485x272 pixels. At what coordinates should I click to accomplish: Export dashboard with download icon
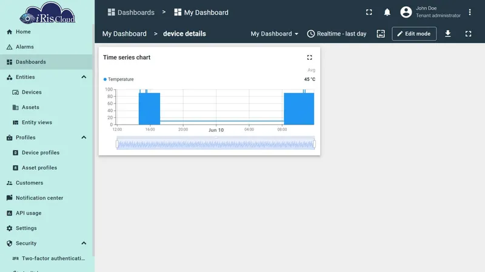447,34
